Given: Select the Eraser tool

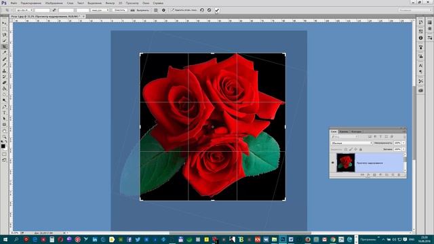Looking at the screenshot, I should tap(4, 83).
